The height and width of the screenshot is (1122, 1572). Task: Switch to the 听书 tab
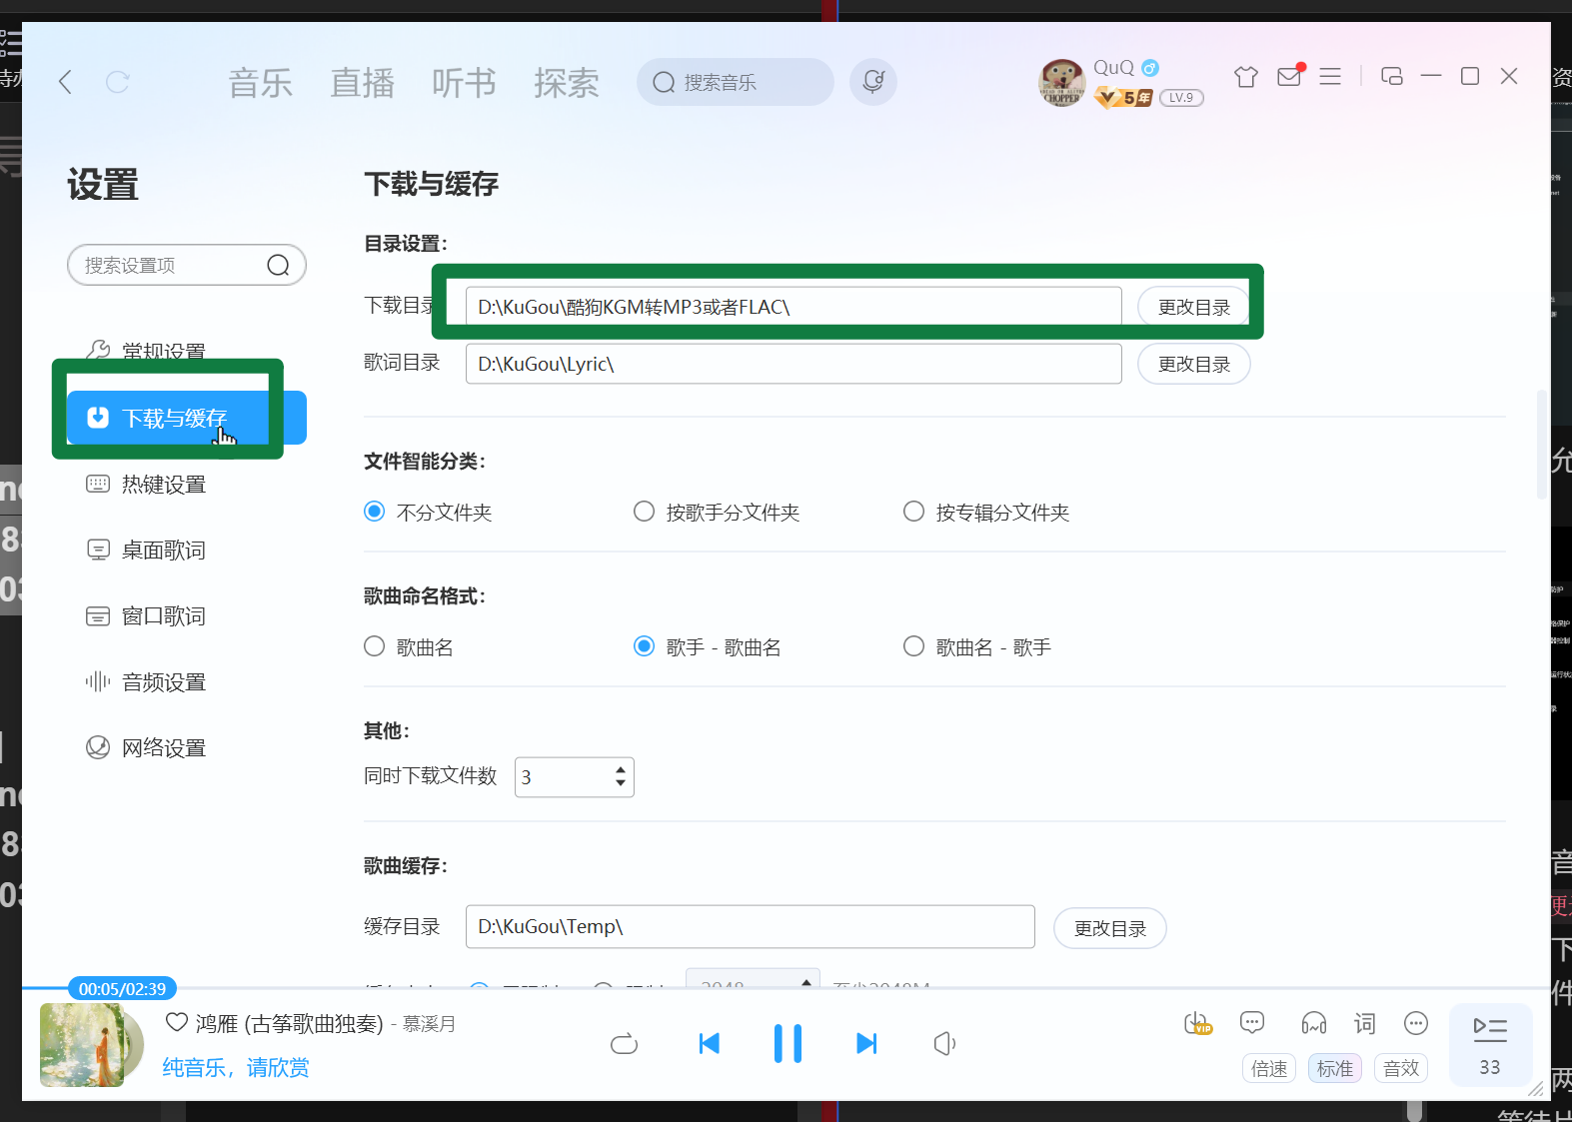pos(465,83)
